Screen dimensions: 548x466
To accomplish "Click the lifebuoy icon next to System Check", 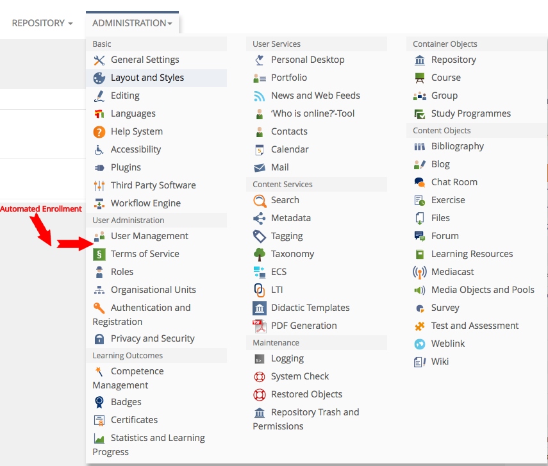I will pyautogui.click(x=260, y=377).
